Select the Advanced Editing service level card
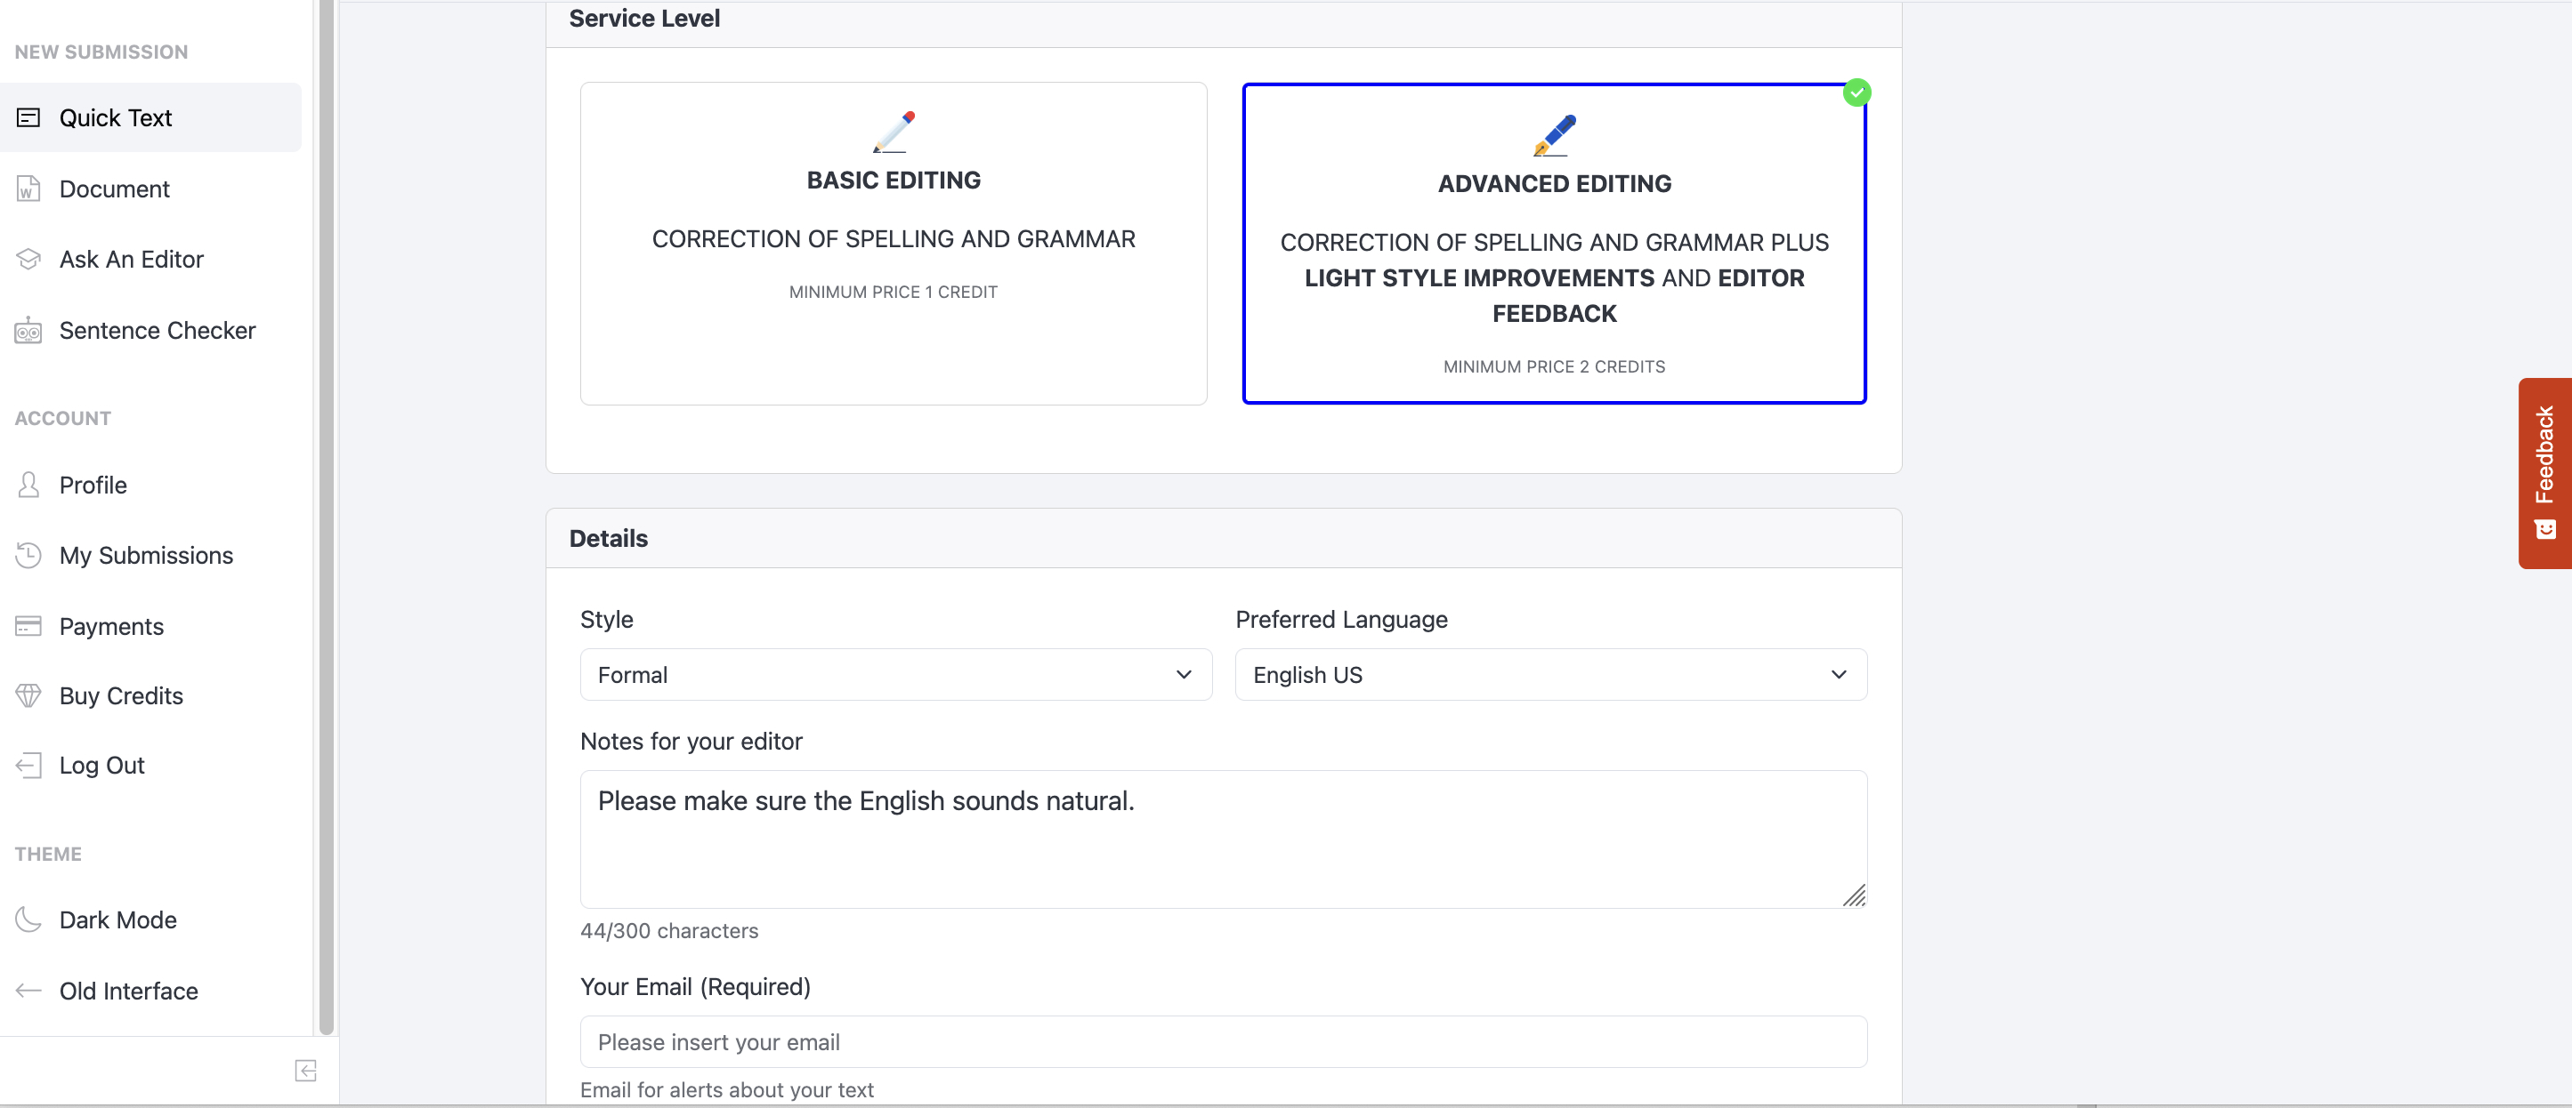Image resolution: width=2572 pixels, height=1108 pixels. pyautogui.click(x=1555, y=244)
